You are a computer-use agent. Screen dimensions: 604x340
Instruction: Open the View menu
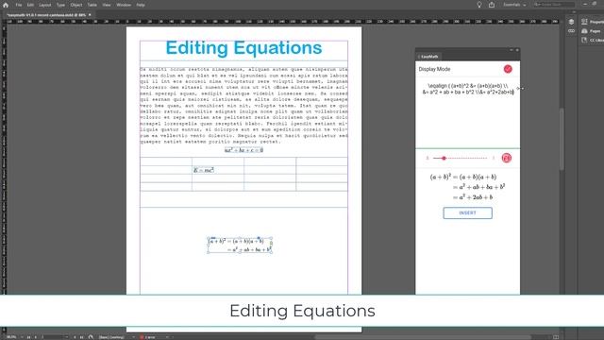point(107,5)
